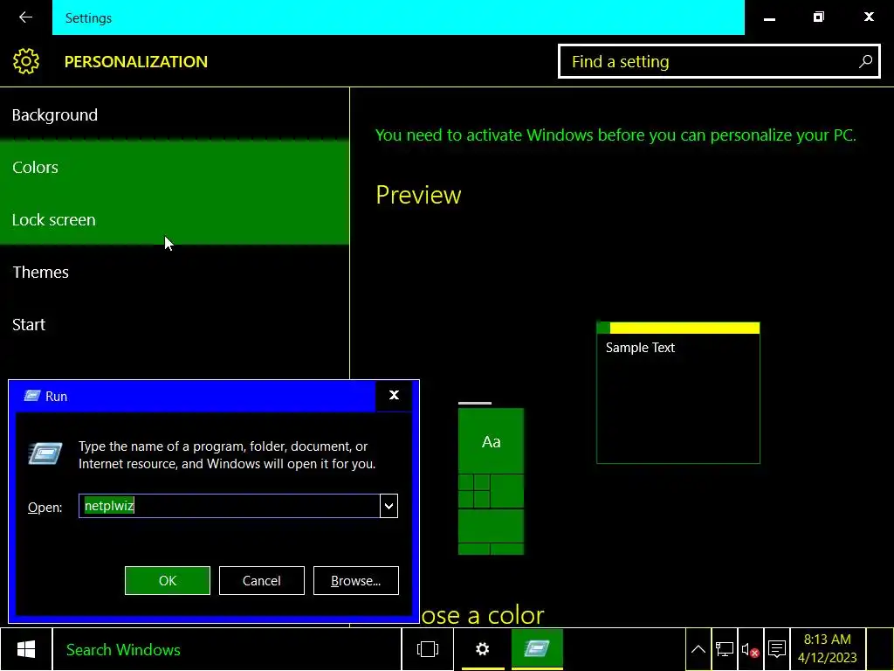Screen dimensions: 894x671
Task: Cancel the Run dialog
Action: pyautogui.click(x=262, y=580)
